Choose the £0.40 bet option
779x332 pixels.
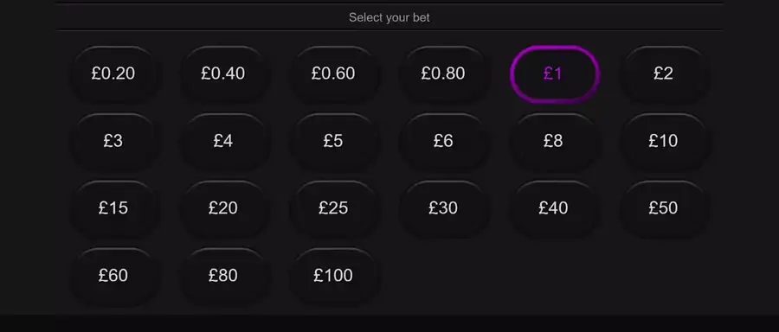223,74
